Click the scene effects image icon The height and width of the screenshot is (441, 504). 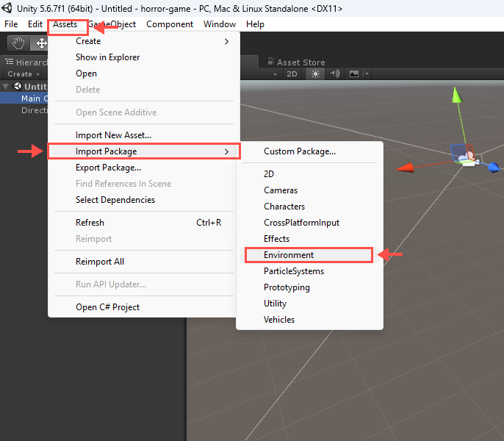(x=354, y=74)
